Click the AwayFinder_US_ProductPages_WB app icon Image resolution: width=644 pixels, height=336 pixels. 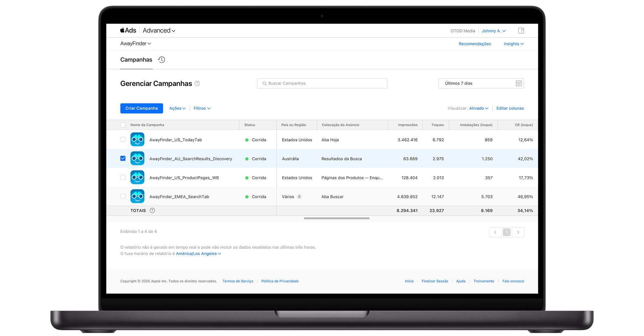137,178
